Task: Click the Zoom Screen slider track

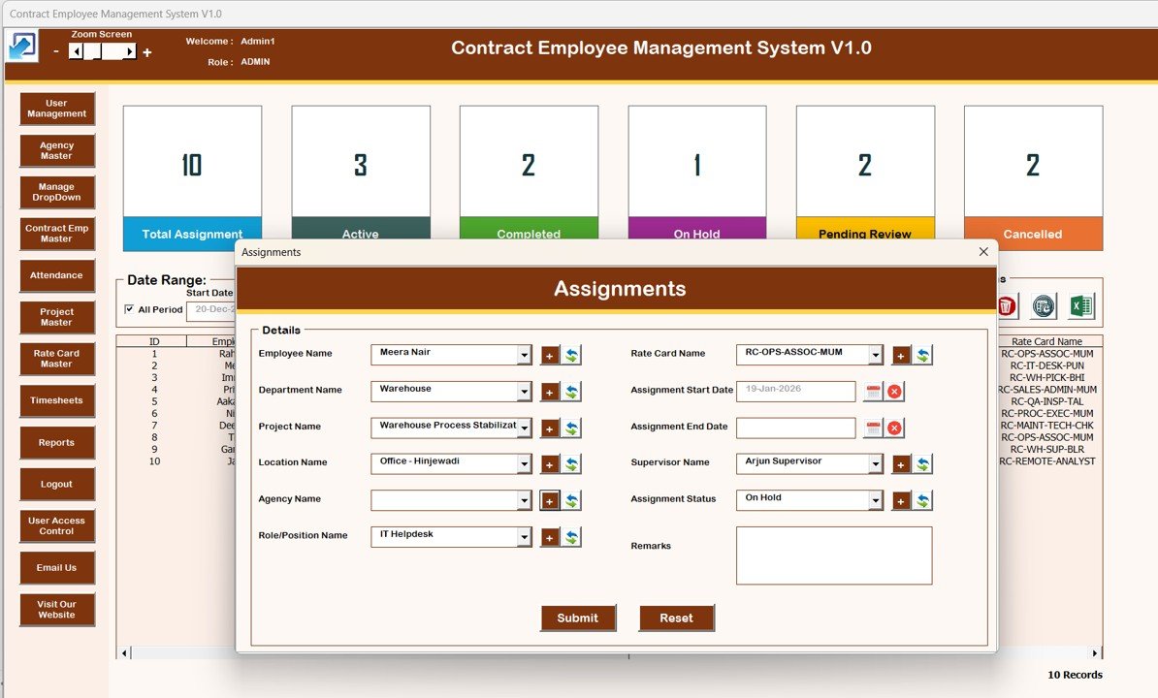Action: tap(103, 52)
